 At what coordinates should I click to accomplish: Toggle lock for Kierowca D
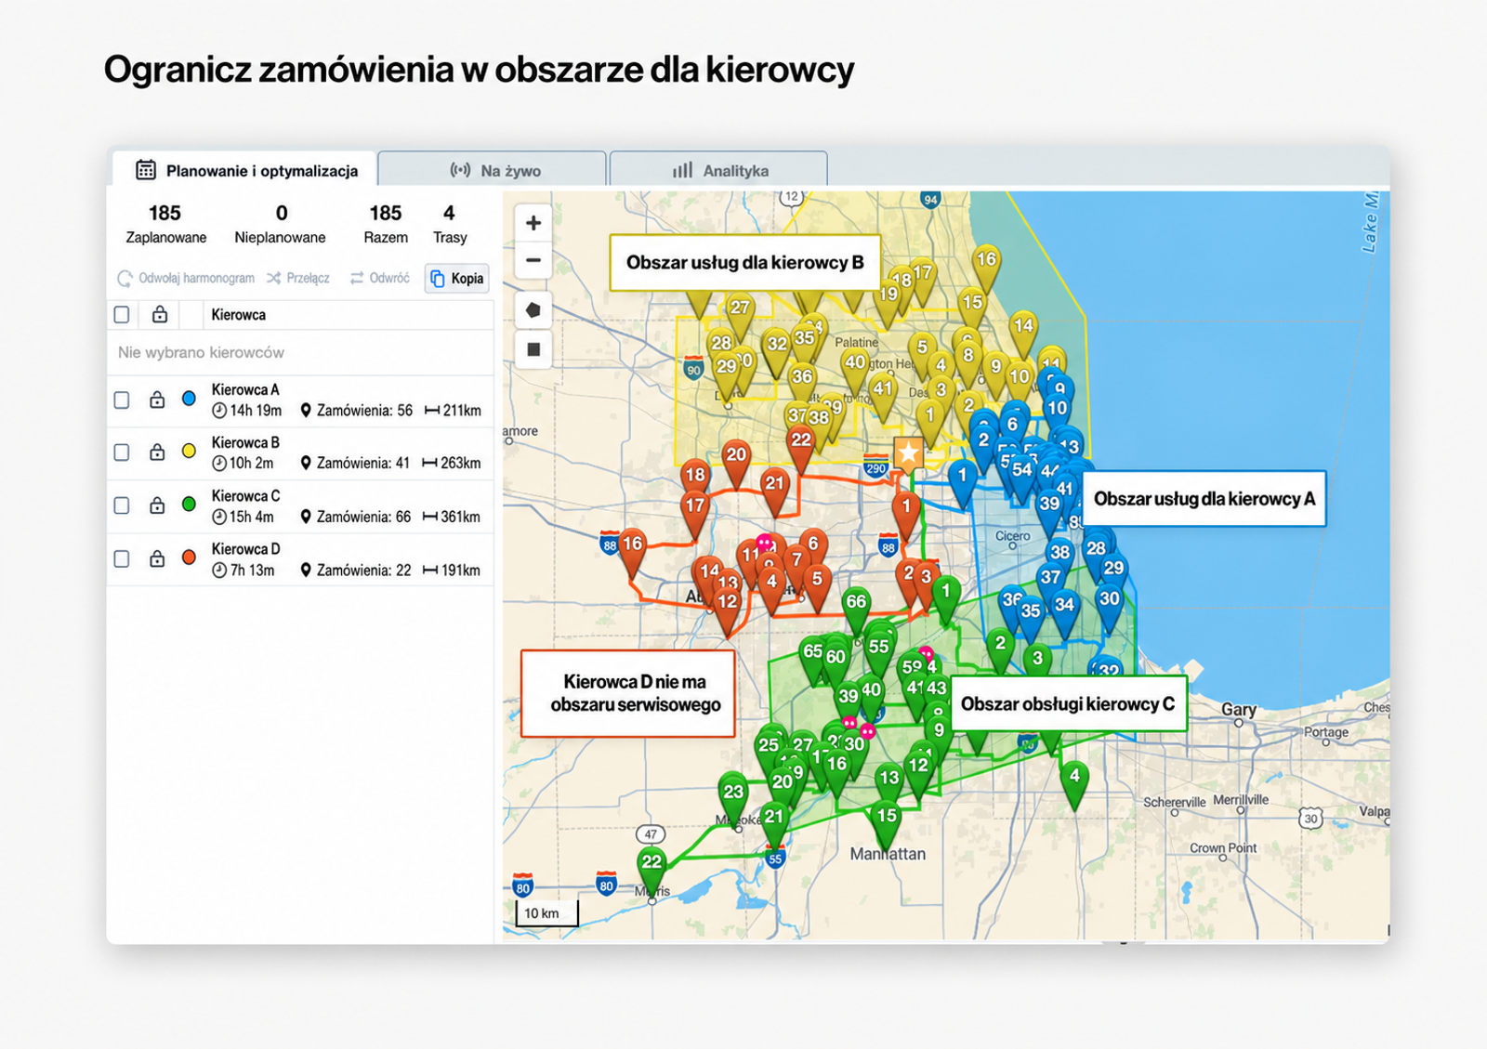pyautogui.click(x=157, y=558)
